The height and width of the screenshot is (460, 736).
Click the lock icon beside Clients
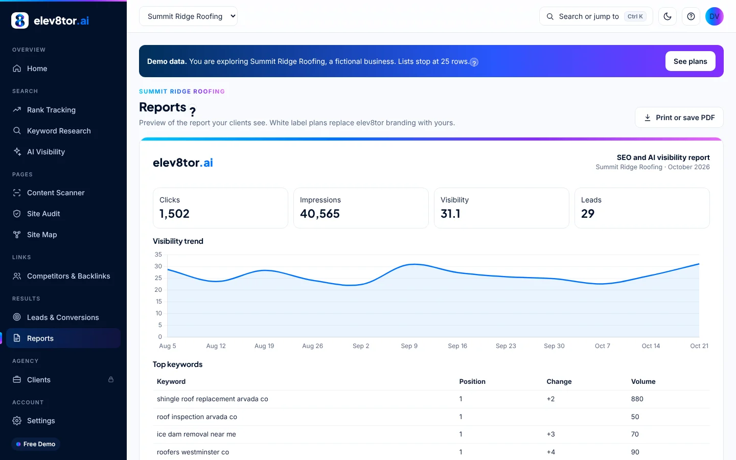pos(111,380)
